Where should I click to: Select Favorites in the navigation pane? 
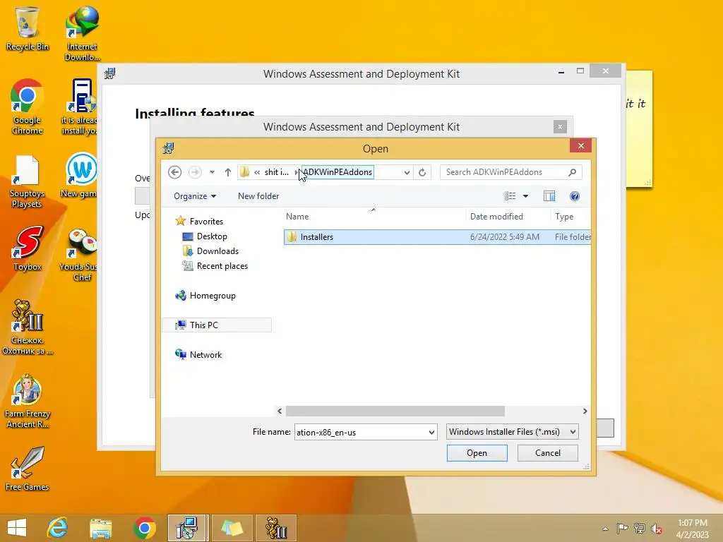pos(206,221)
